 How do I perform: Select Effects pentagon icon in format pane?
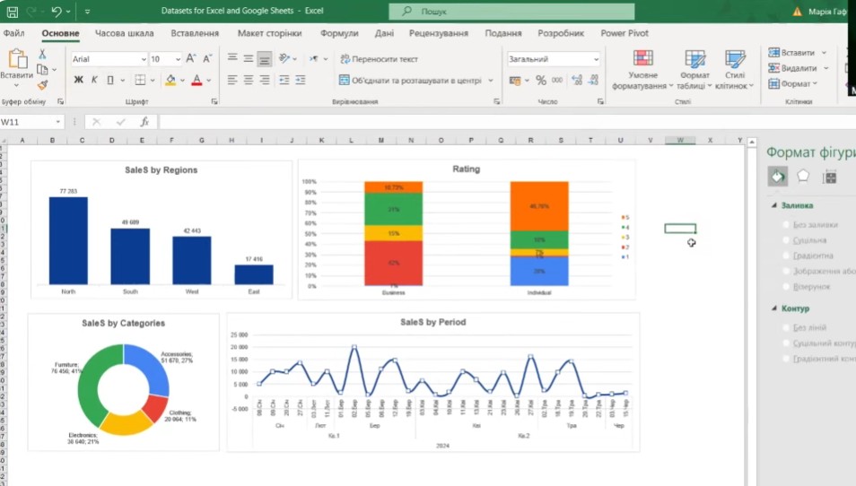tap(803, 177)
